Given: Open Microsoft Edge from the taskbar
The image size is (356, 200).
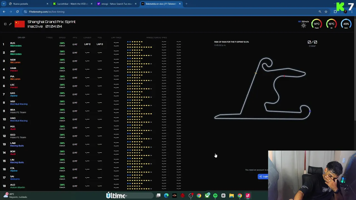Looking at the screenshot, I should click(166, 196).
